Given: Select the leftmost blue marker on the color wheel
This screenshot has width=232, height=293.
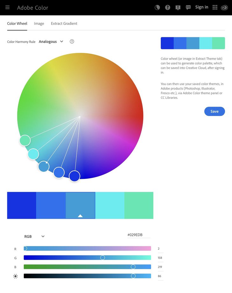Looking at the screenshot, I should tap(43, 167).
